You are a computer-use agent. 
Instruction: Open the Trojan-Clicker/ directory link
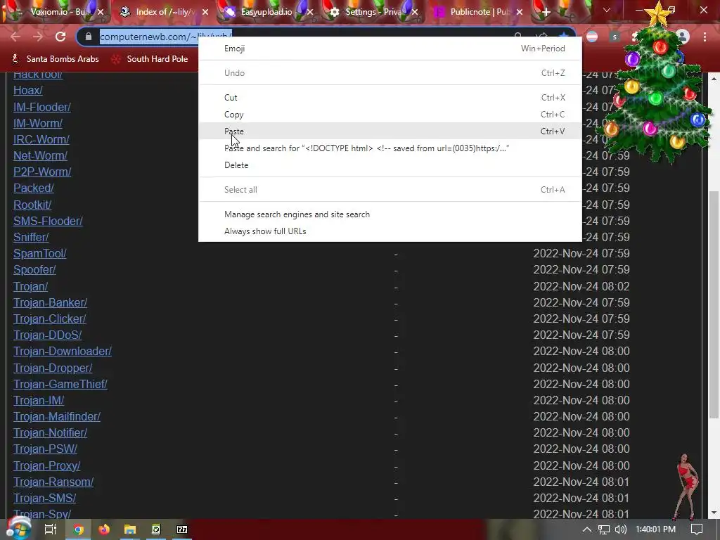50,319
